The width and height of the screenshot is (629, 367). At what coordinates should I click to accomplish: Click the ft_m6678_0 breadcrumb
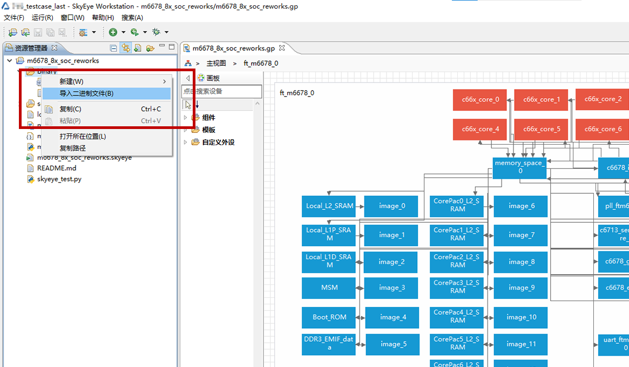261,63
